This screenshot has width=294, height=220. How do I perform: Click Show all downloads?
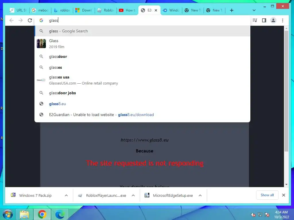click(267, 195)
